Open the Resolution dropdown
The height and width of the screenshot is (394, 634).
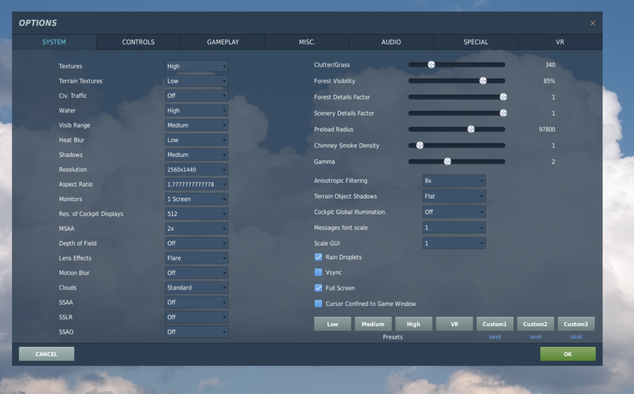click(196, 169)
